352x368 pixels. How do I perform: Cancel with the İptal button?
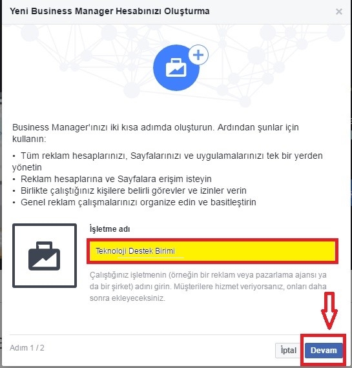pos(288,351)
